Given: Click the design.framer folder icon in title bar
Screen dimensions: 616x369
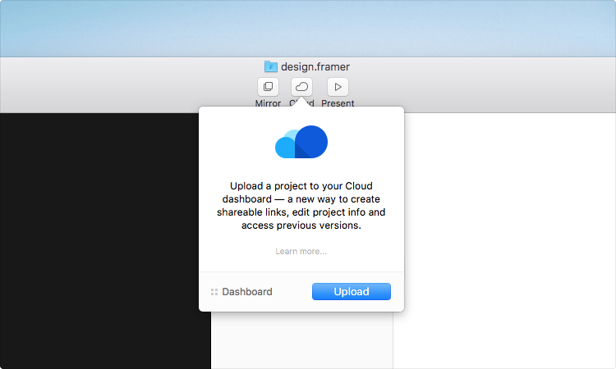Looking at the screenshot, I should pyautogui.click(x=271, y=66).
